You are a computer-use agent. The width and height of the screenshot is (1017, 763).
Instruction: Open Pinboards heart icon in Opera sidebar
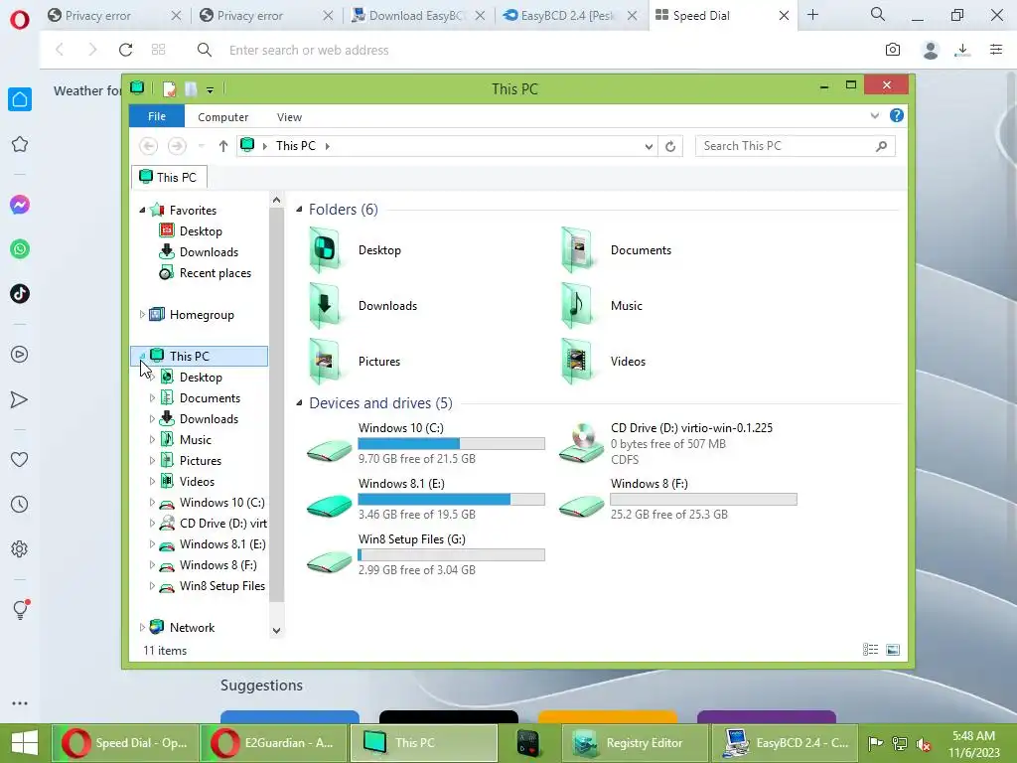click(20, 459)
